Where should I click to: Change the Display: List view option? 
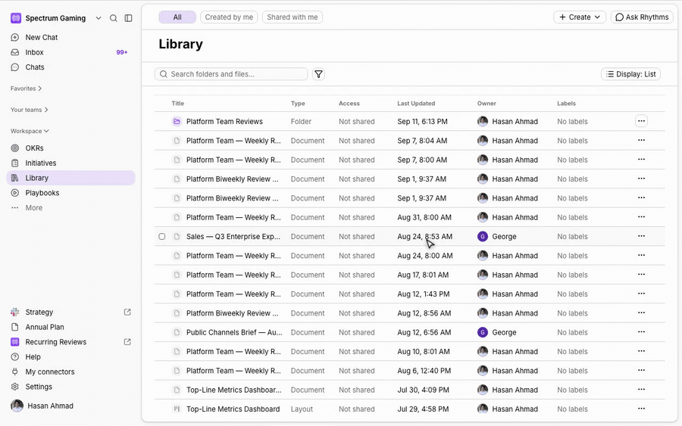pos(630,74)
